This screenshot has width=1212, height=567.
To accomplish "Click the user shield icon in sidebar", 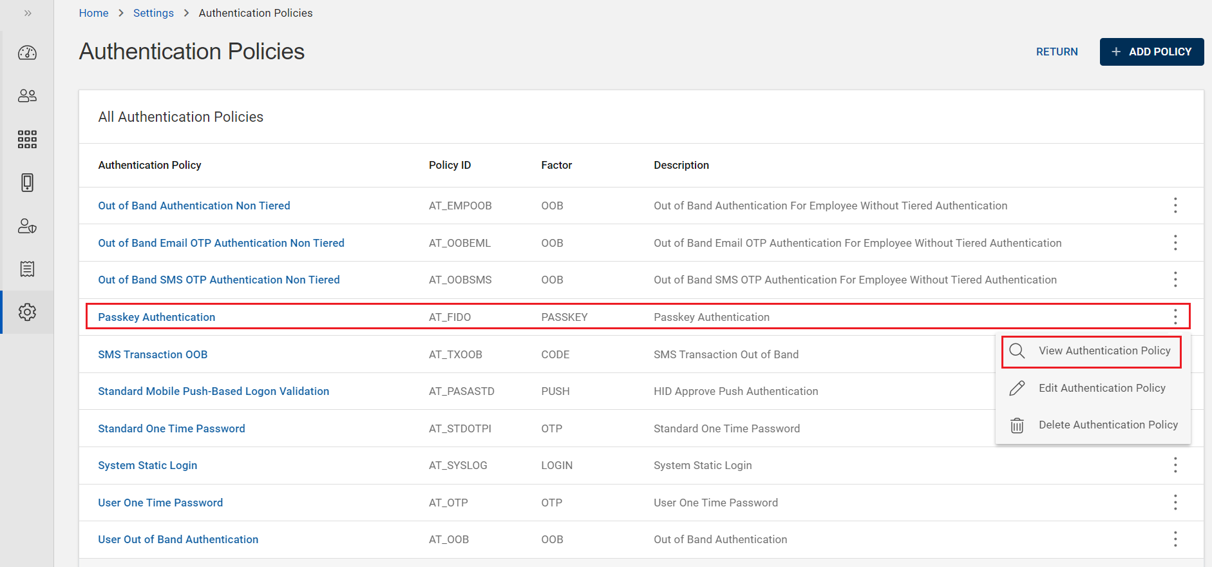I will tap(27, 226).
